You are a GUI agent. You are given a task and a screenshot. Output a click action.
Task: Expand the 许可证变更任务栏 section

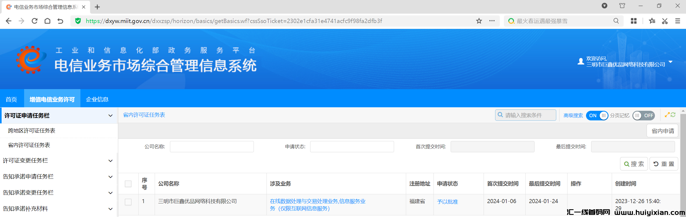pos(110,161)
